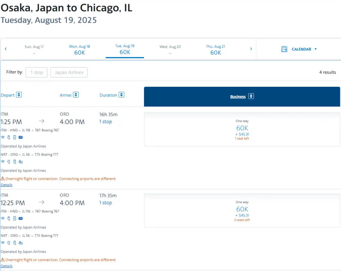The height and width of the screenshot is (271, 341).
Task: Click power outlet icon on first itinerary's JL 56 segment
Action: pyautogui.click(x=9, y=162)
